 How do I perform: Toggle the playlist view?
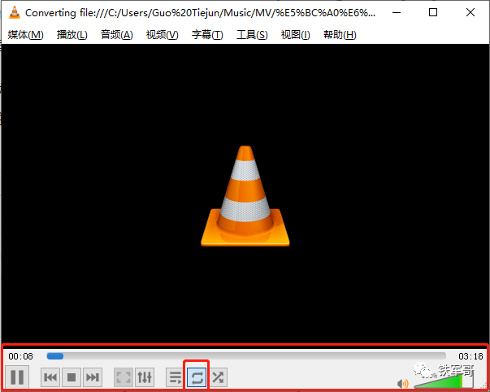(x=176, y=377)
